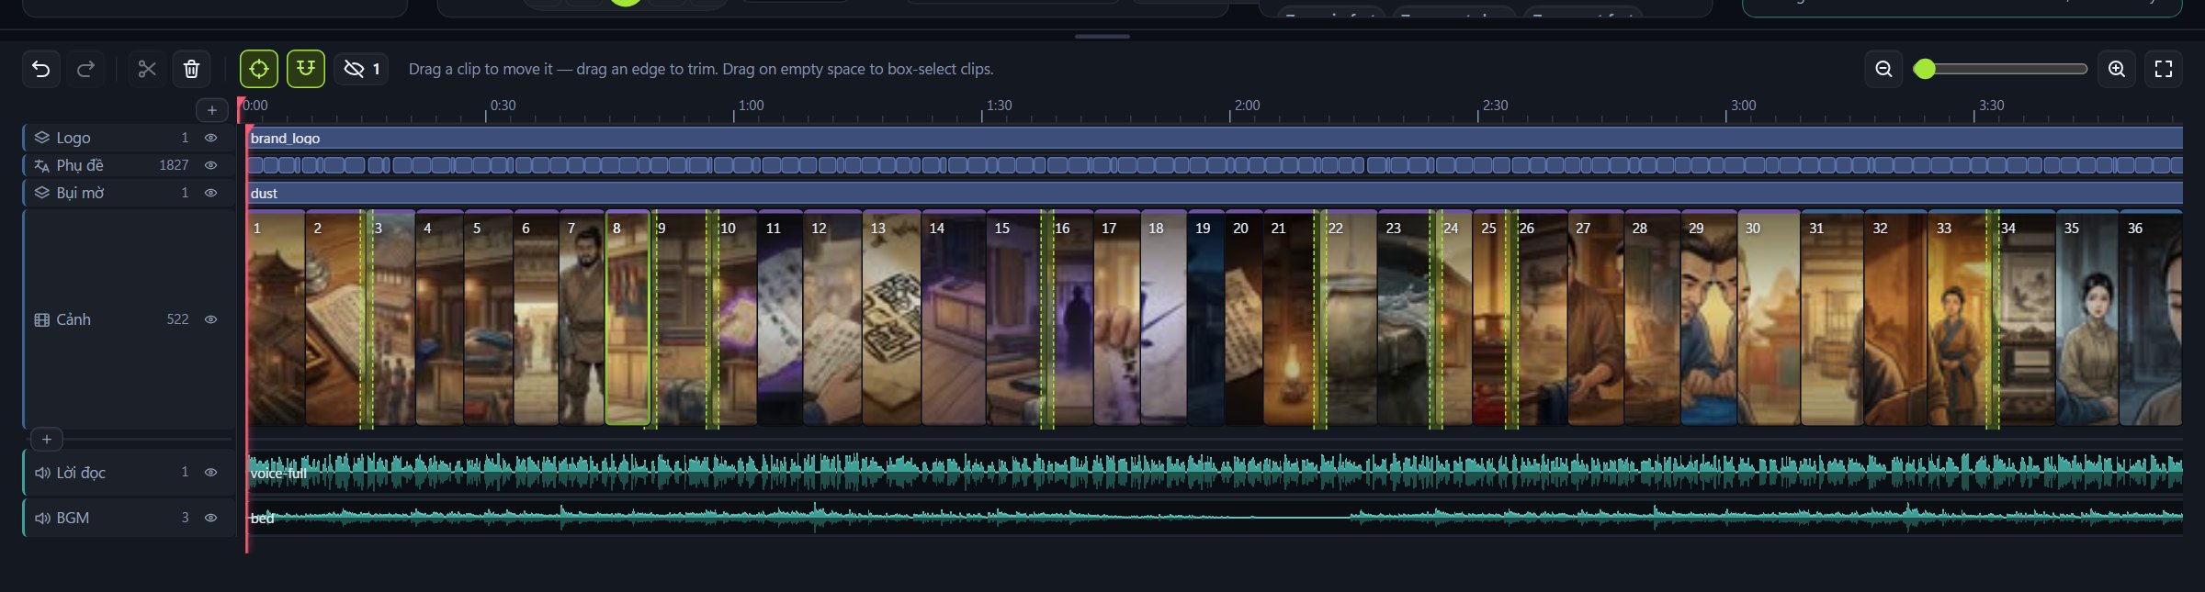Click the Bụi mờ track layers icon

click(41, 193)
